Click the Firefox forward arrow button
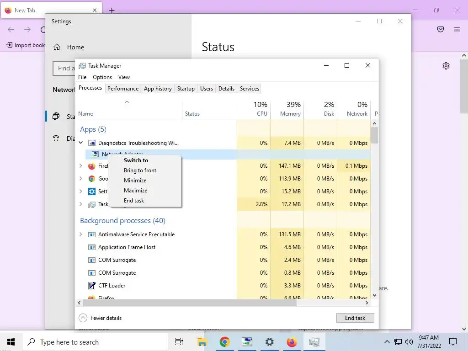 pyautogui.click(x=27, y=29)
